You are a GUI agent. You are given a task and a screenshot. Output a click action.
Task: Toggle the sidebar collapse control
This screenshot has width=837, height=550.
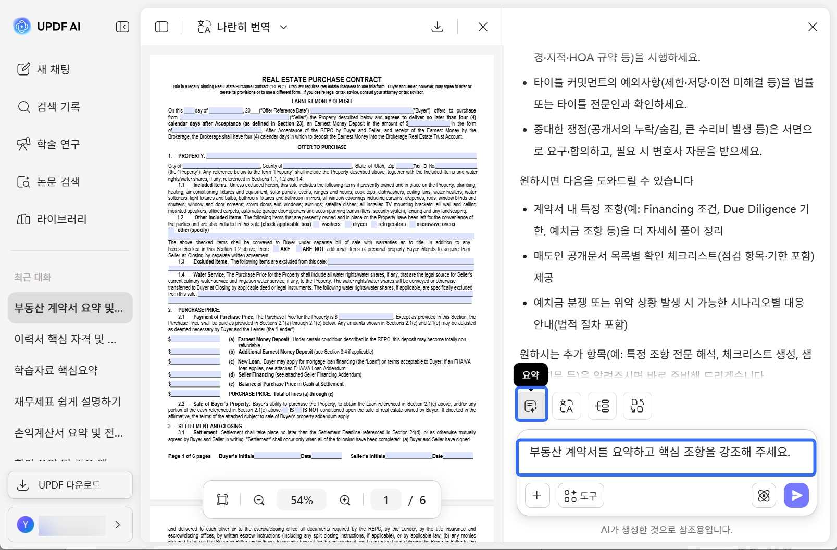122,27
